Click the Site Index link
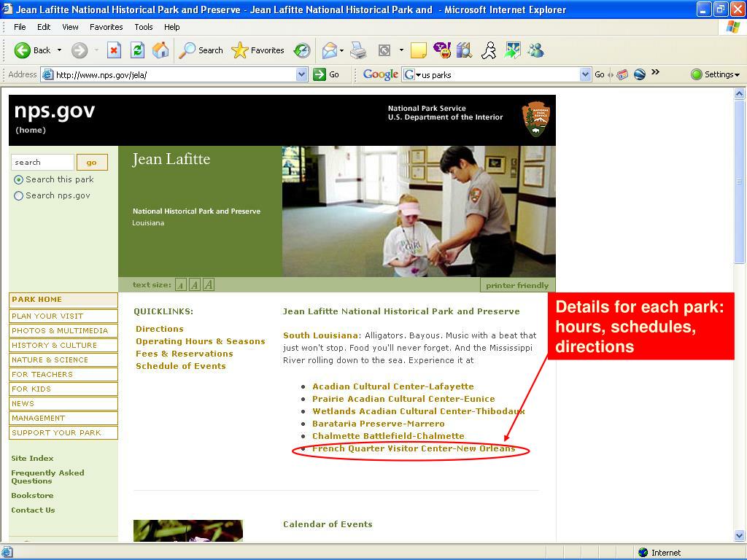Image resolution: width=747 pixels, height=560 pixels. point(32,458)
